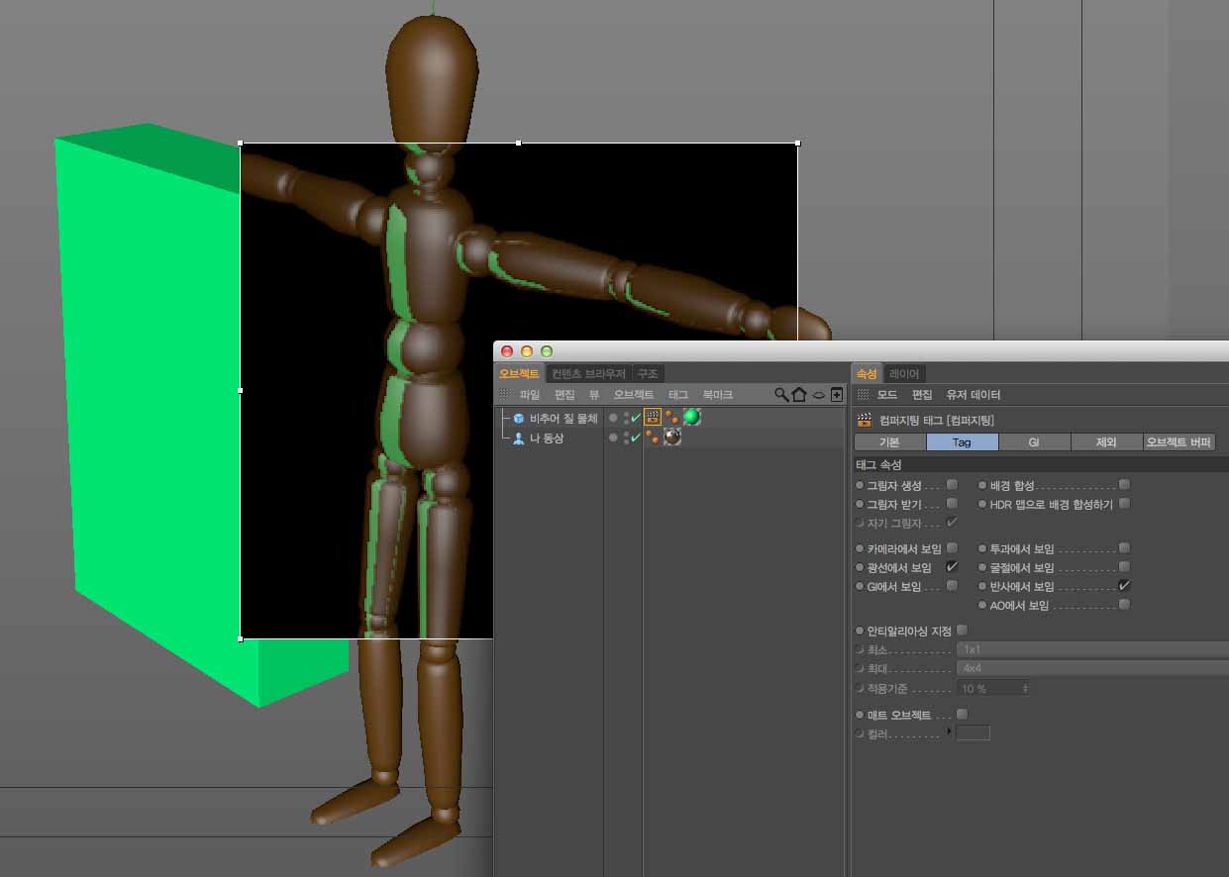1229x877 pixels.
Task: Click the animation dot beside 그림자 생성
Action: click(859, 486)
